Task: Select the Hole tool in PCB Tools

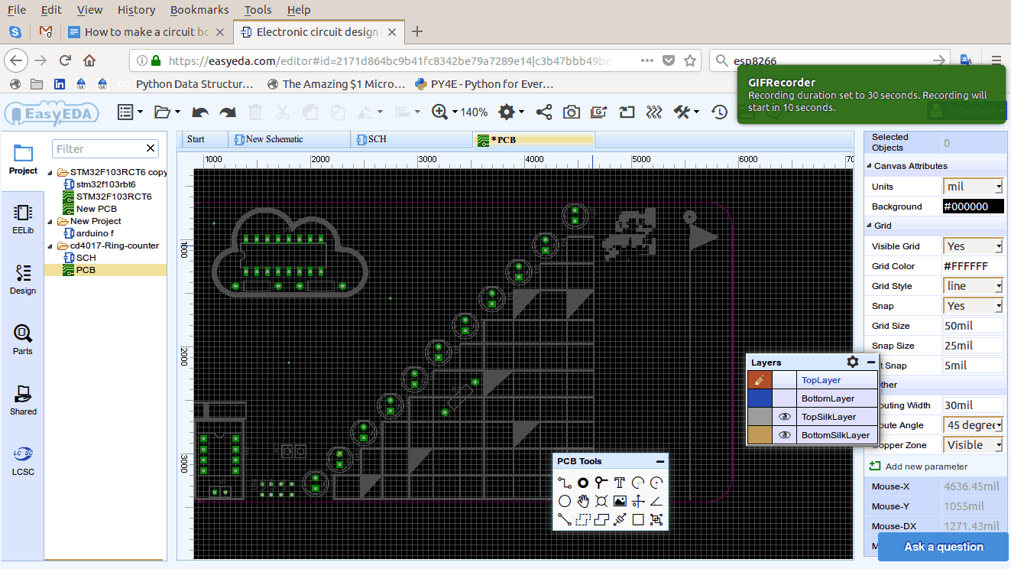Action: [601, 501]
